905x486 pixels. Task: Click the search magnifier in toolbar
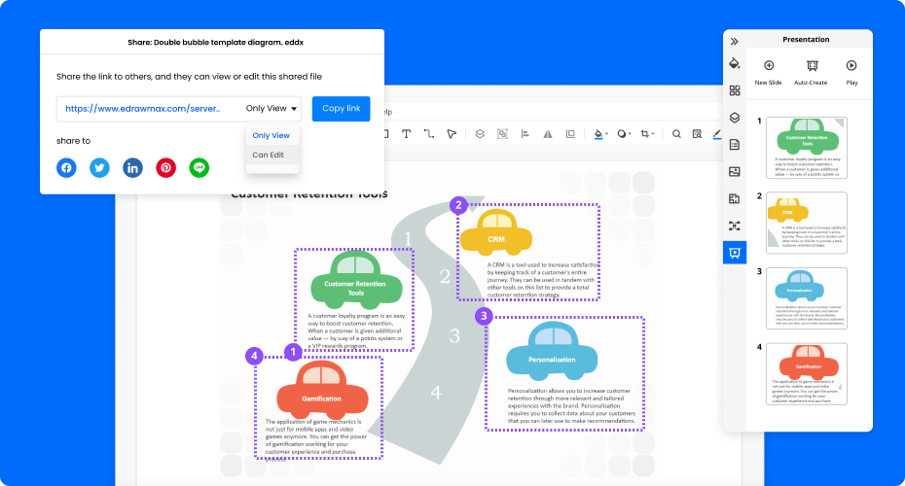click(x=676, y=133)
